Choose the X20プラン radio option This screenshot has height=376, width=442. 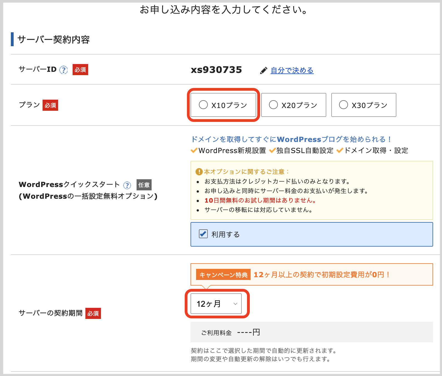pyautogui.click(x=273, y=105)
